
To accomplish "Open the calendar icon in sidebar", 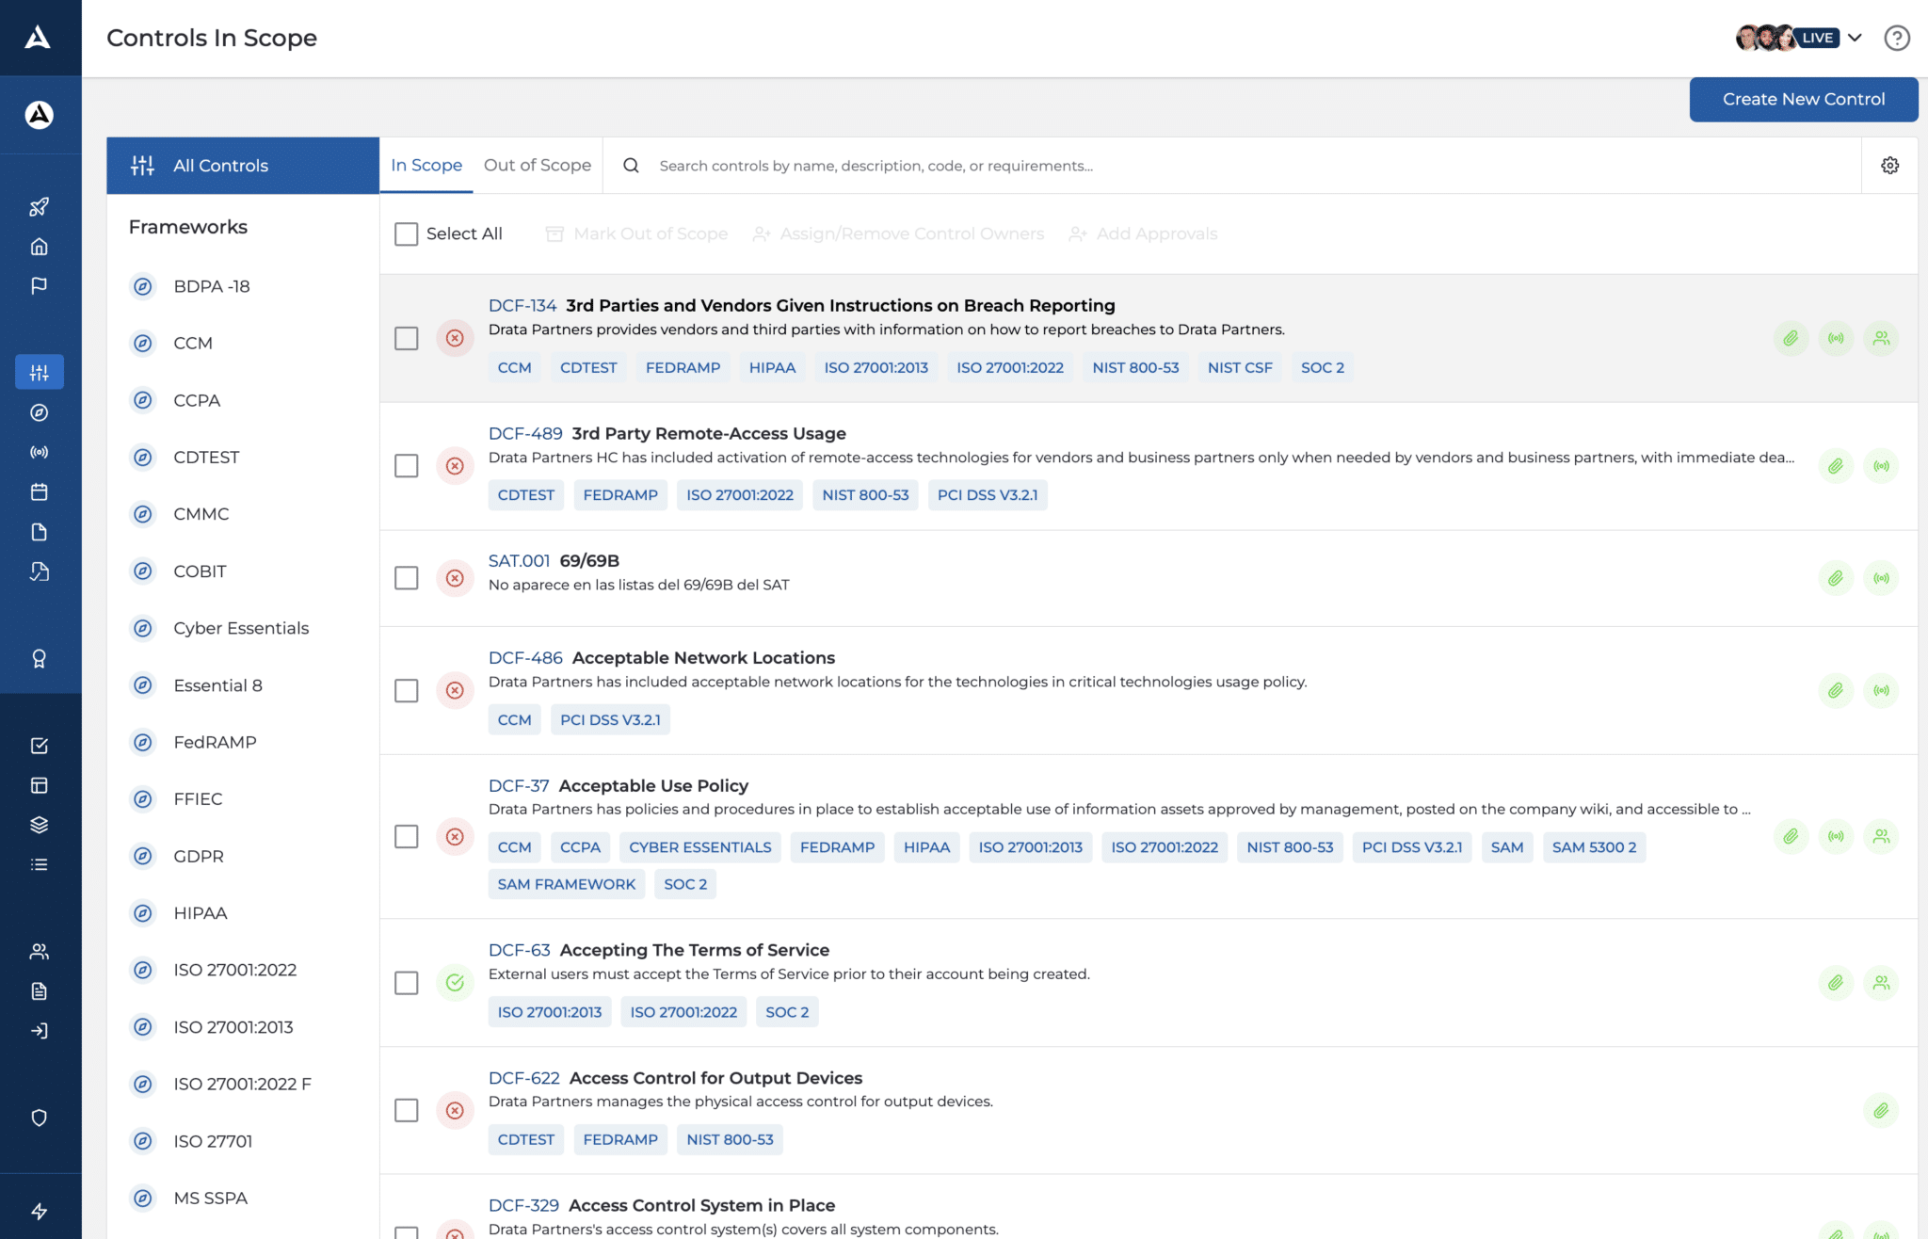I will (x=39, y=491).
